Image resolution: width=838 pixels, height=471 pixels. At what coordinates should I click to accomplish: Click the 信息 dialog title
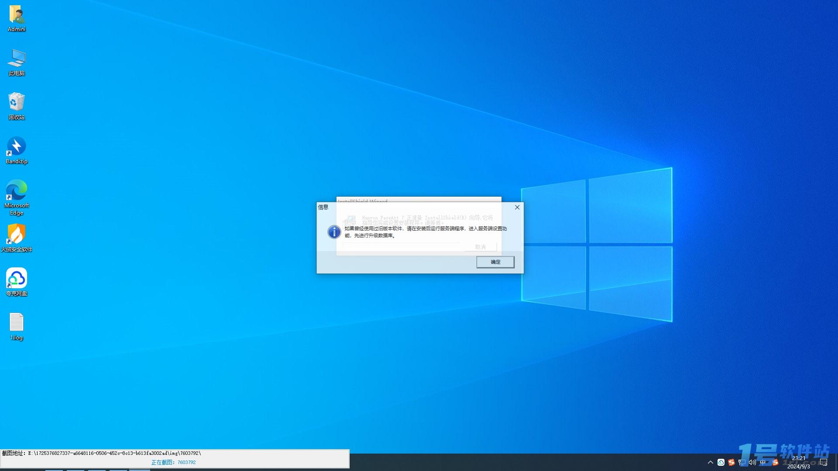coord(323,207)
